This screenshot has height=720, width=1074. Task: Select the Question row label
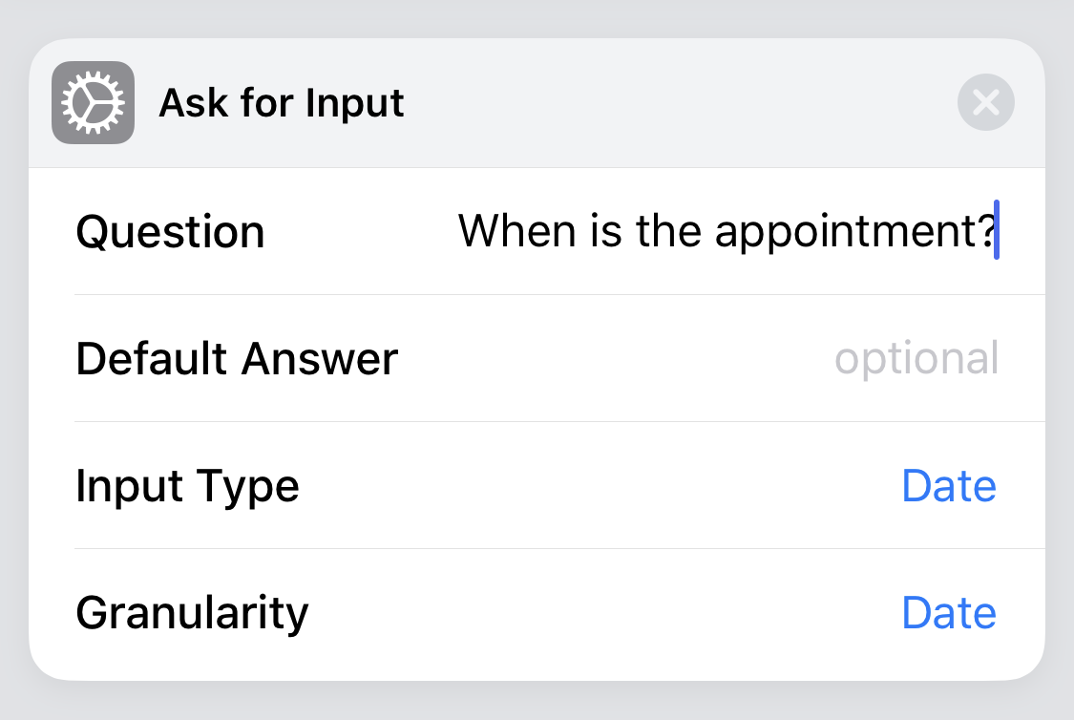click(170, 230)
